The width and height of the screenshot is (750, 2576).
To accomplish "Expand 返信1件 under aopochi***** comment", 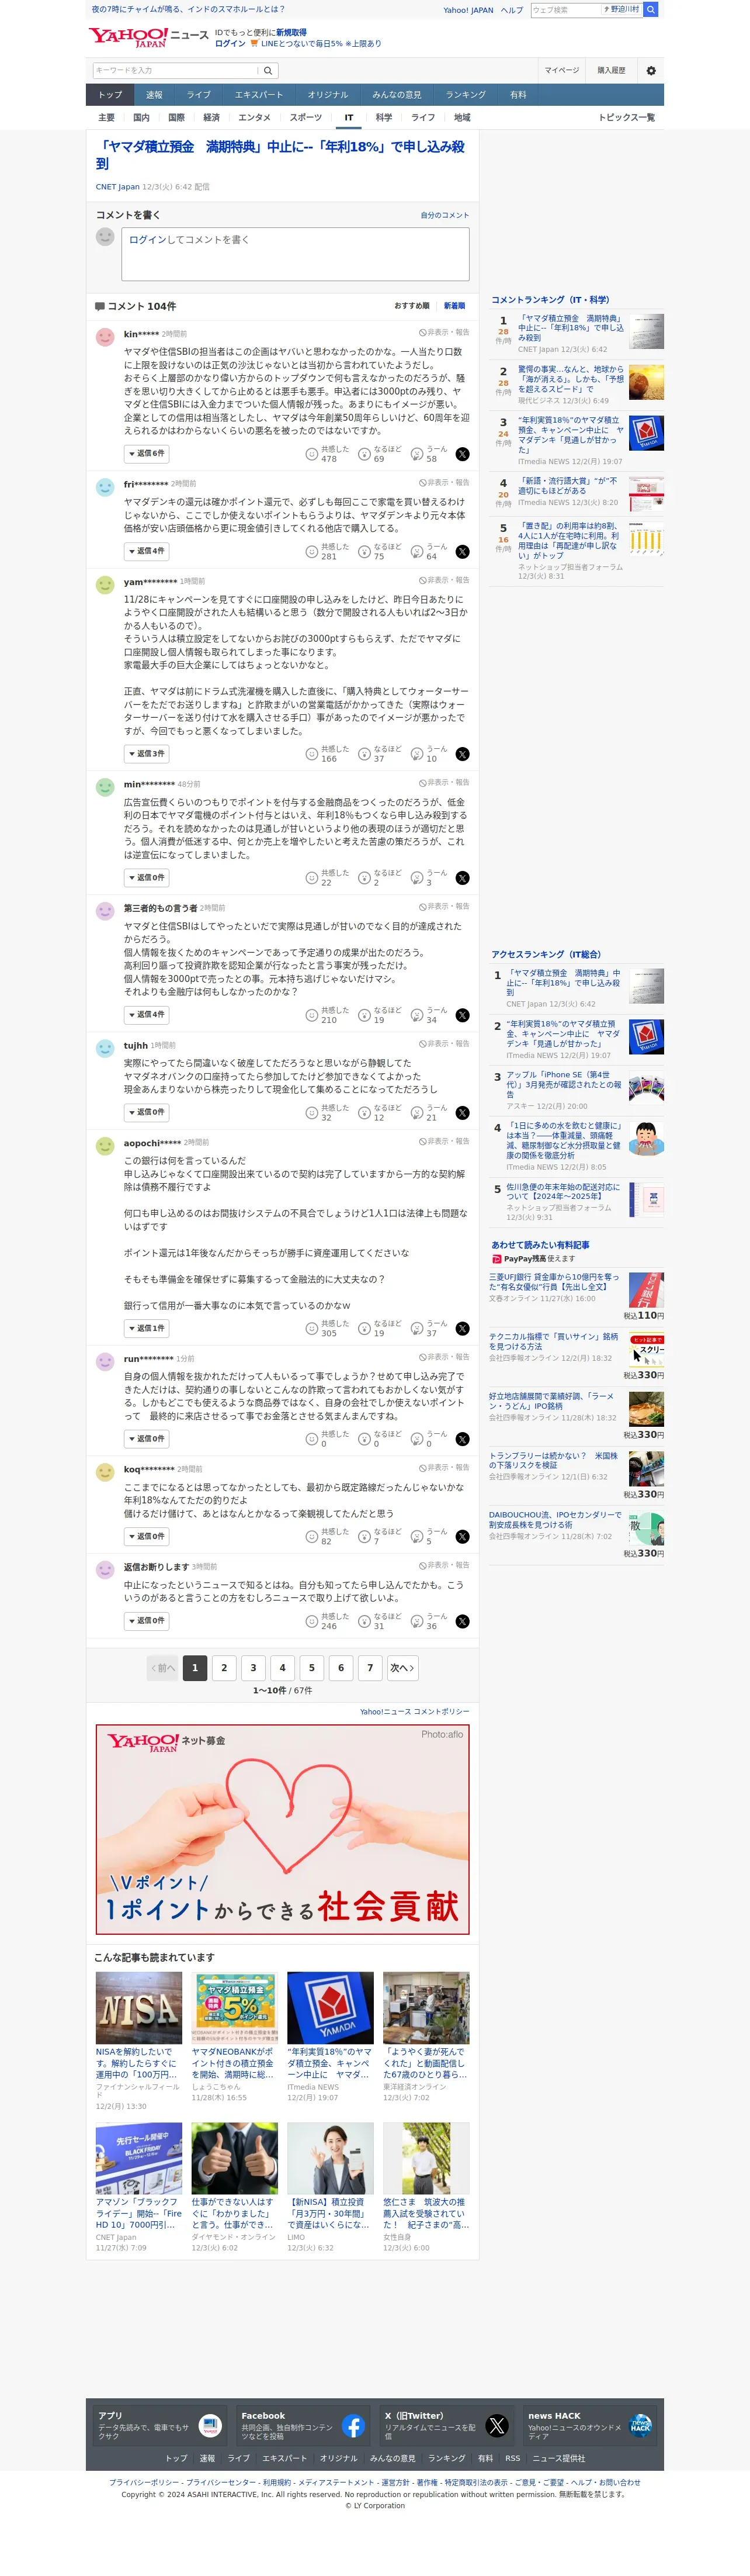I will (x=147, y=1329).
